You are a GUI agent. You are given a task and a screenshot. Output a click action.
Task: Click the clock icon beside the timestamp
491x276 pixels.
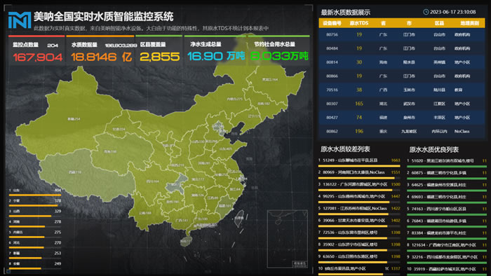(x=426, y=12)
